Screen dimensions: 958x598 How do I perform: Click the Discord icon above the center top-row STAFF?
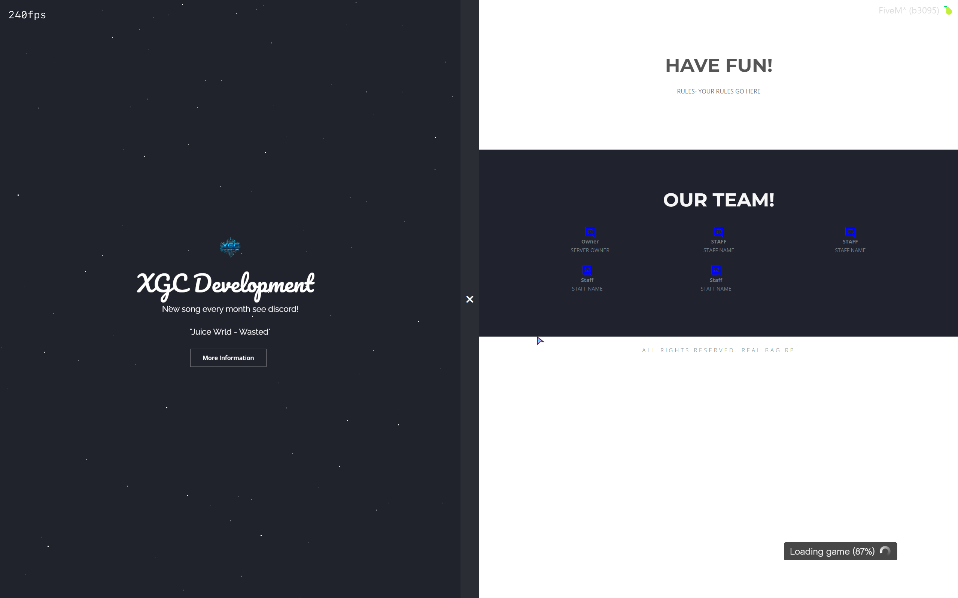(718, 231)
